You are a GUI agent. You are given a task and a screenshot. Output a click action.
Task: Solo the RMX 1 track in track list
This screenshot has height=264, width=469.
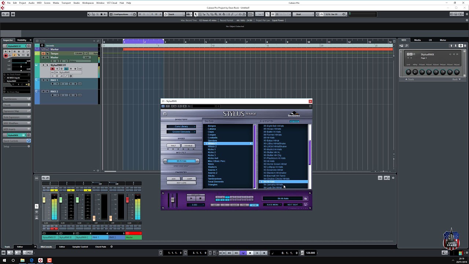[x=47, y=80]
